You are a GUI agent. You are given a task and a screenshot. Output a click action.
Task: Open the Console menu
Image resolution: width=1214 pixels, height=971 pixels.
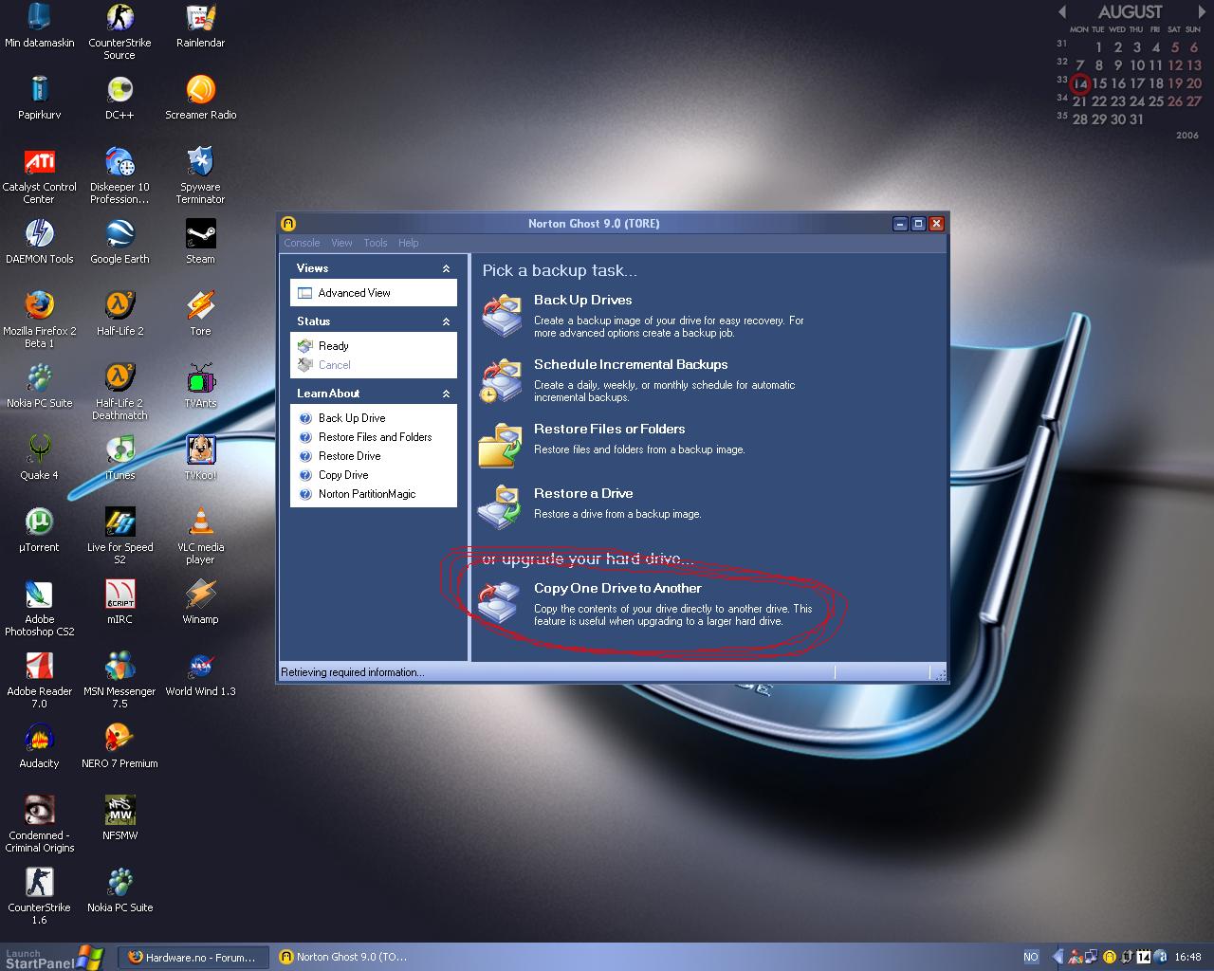click(302, 243)
